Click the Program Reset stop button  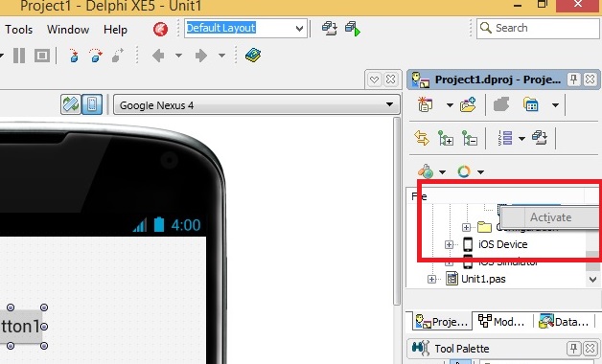pyautogui.click(x=42, y=56)
